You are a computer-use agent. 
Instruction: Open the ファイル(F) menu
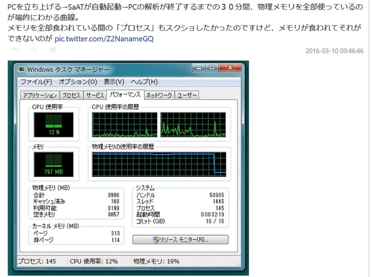[x=36, y=82]
